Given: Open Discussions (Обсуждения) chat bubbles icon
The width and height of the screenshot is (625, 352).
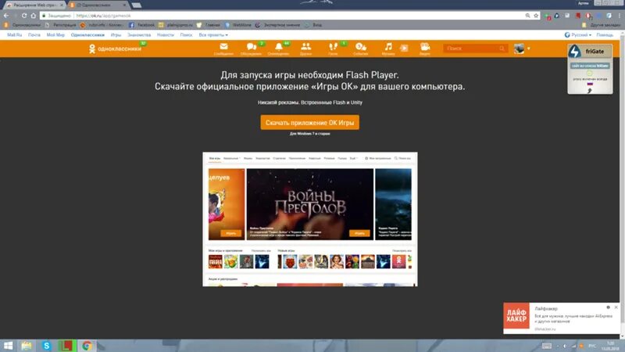Looking at the screenshot, I should [x=251, y=48].
